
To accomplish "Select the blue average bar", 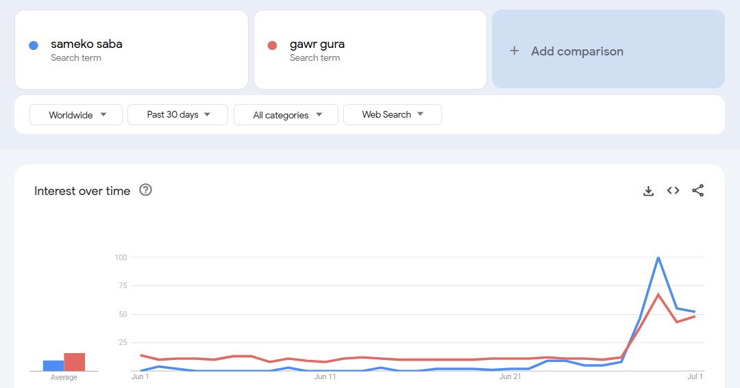I will click(x=53, y=365).
